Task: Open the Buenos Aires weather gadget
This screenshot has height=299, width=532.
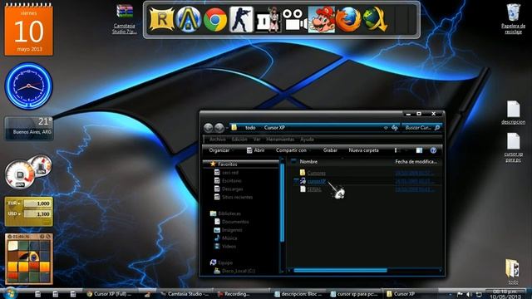Action: point(29,128)
